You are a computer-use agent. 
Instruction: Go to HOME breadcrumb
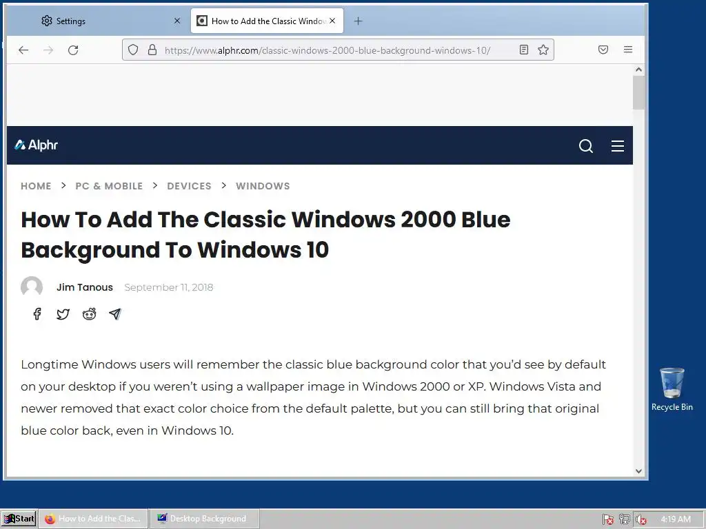coord(36,186)
